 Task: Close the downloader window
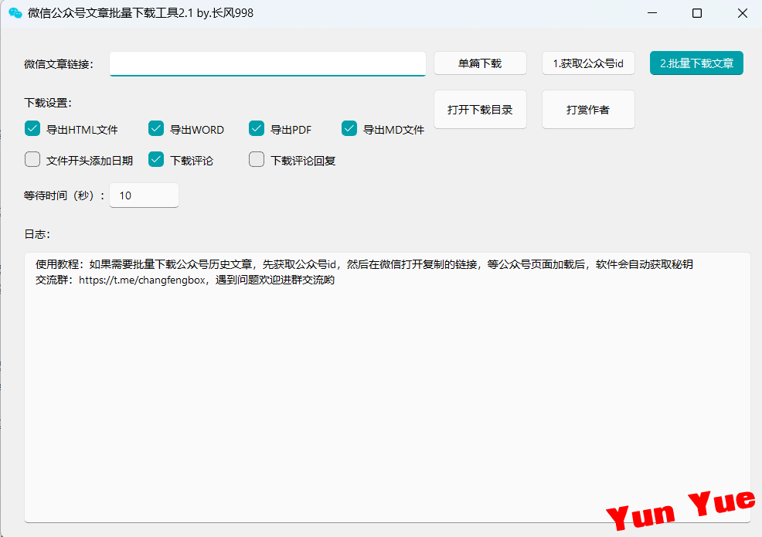pos(742,13)
